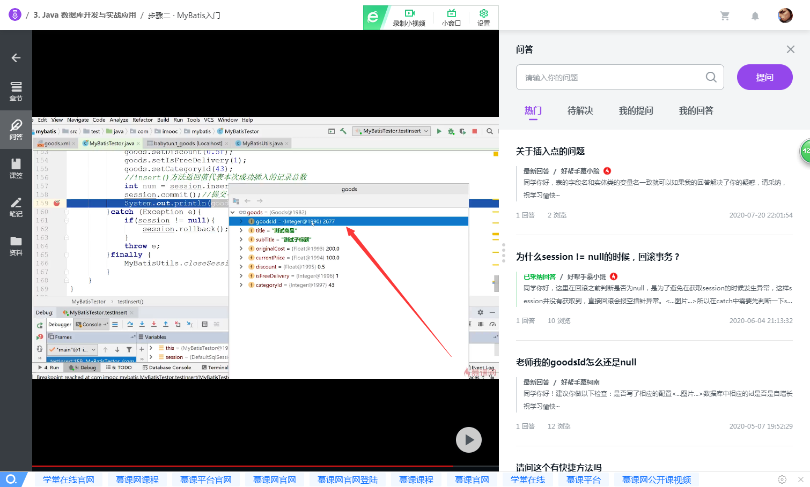Expand the currentPrice node in goods popup
The width and height of the screenshot is (810, 487).
coord(241,258)
